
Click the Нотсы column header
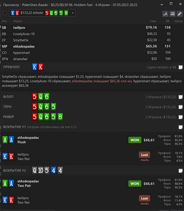(x=178, y=21)
